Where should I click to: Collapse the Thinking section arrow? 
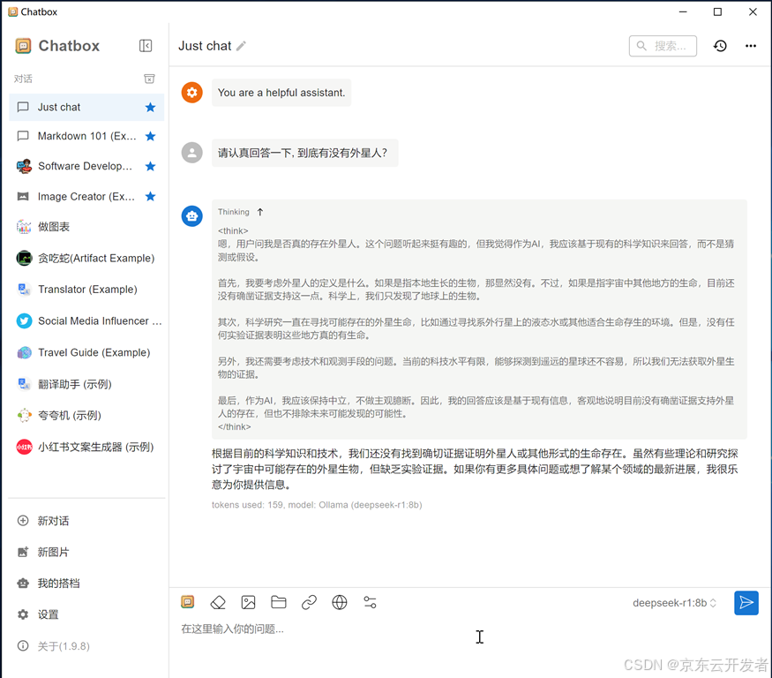click(x=260, y=212)
